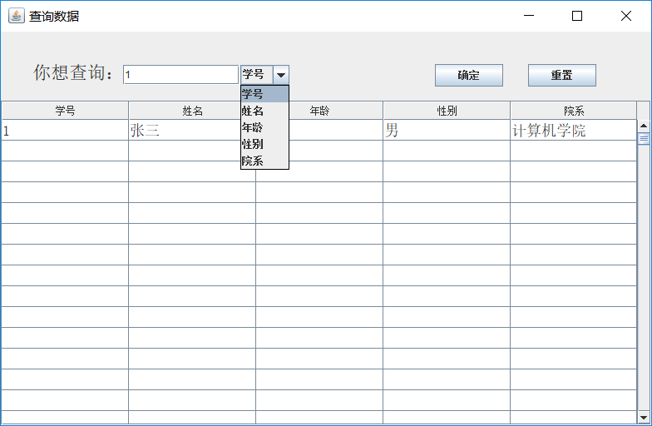Select the cell 男
Screen dimensions: 652x426
(x=447, y=130)
